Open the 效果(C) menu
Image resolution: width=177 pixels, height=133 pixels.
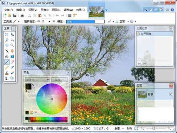coord(81,10)
